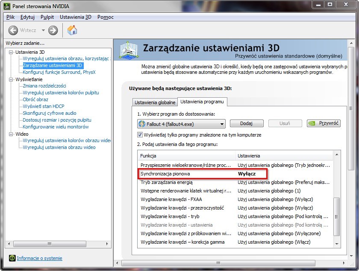The height and width of the screenshot is (271, 359).
Task: Open the Home icon in toolbar
Action: tap(72, 30)
